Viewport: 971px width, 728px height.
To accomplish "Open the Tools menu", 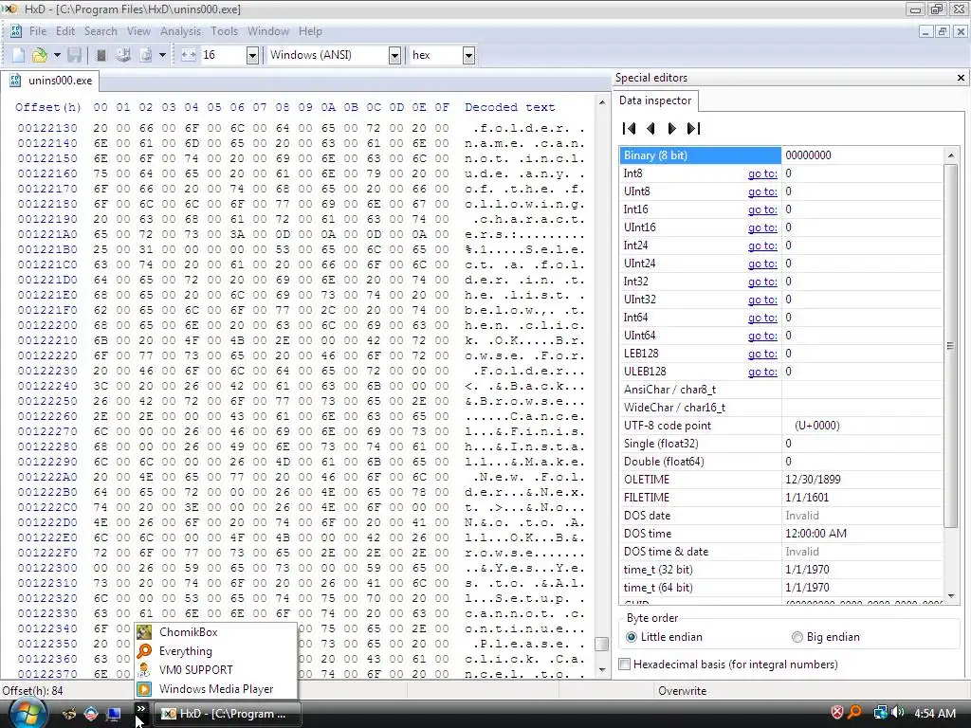I will 224,31.
